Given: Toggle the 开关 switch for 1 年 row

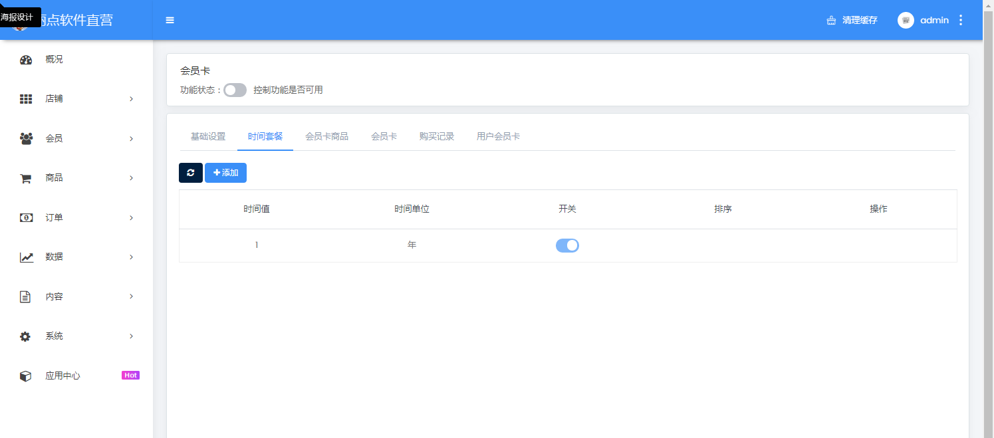Looking at the screenshot, I should point(567,245).
